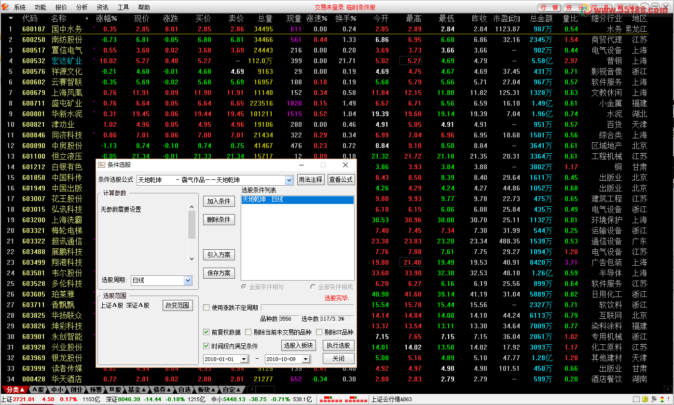
Task: Click the 引入方案 button
Action: pos(219,255)
